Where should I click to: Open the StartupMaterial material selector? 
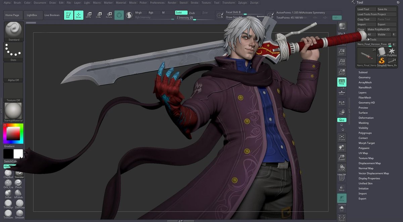14,112
